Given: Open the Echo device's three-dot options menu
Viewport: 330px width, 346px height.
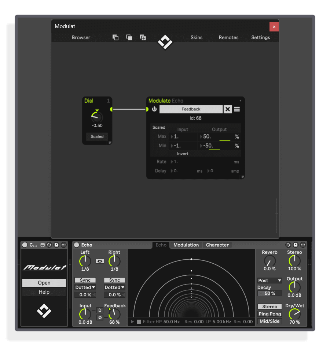Looking at the screenshot, I should (303, 245).
